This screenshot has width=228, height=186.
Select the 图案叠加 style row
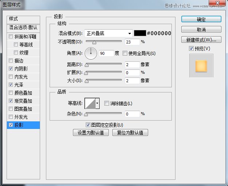click(x=23, y=109)
